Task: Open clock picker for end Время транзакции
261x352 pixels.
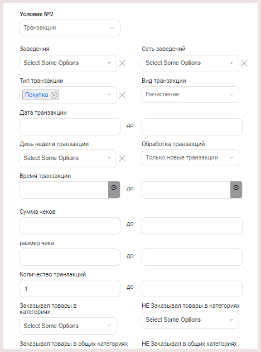Action: coord(236,190)
